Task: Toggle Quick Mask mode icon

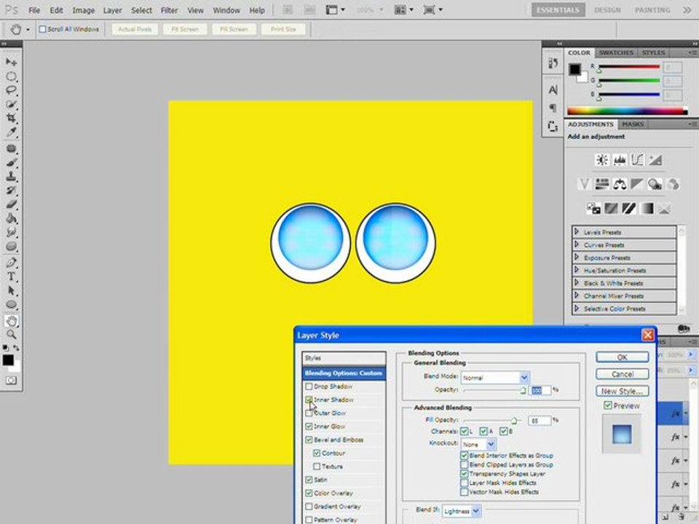Action: coord(11,380)
